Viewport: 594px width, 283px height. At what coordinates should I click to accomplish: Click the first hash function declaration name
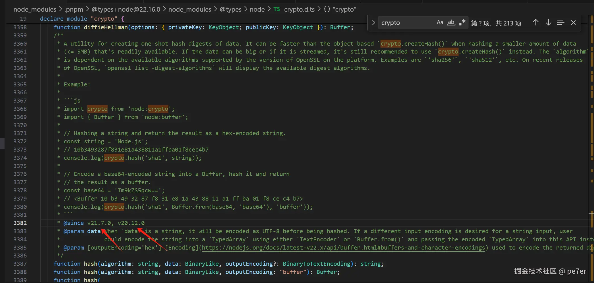91,264
